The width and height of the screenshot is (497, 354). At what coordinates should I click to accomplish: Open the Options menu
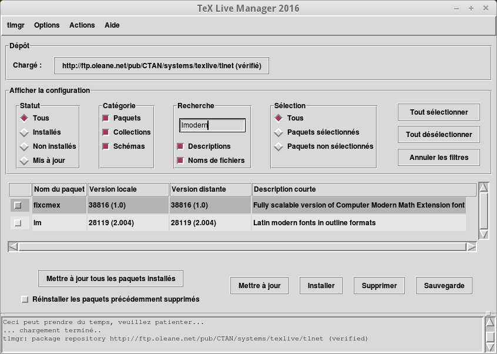tap(46, 25)
